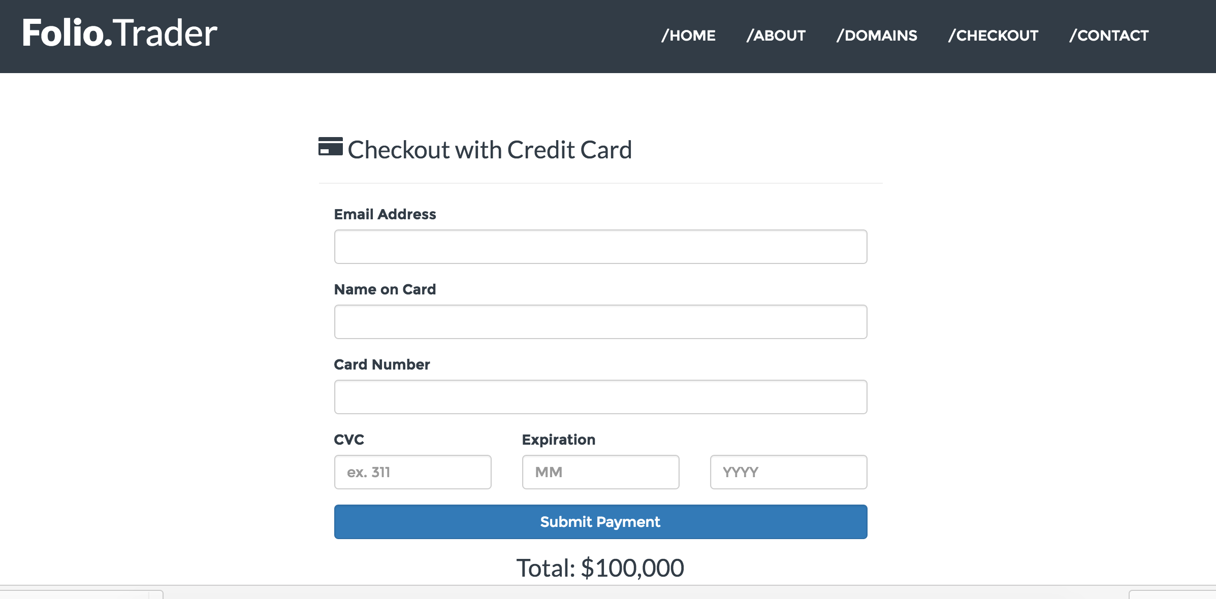1216x599 pixels.
Task: Click into the Name on Card field
Action: click(x=600, y=322)
